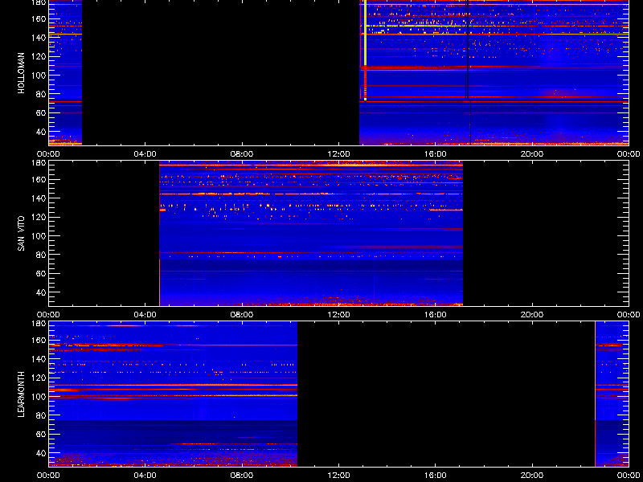The width and height of the screenshot is (643, 482).
Task: Click 16:00 on the Holloman time axis
Action: click(436, 154)
